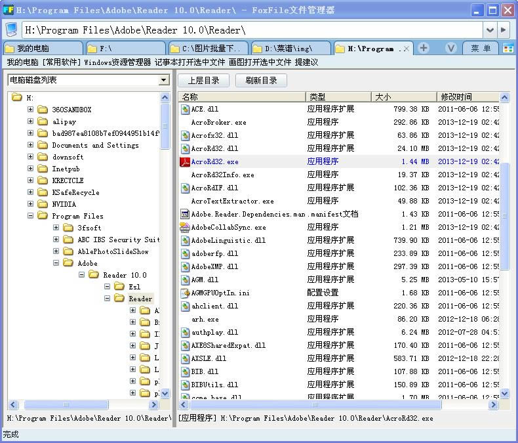
Task: Select the Inetpub folder in tree
Action: click(x=66, y=169)
